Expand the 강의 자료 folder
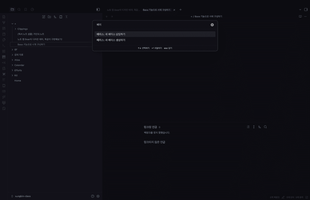310x200 pixels. pos(12,55)
